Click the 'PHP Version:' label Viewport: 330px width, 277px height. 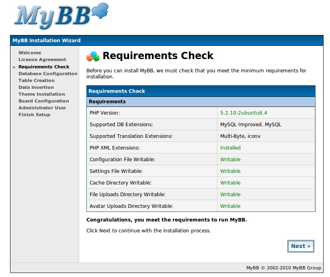pos(105,113)
